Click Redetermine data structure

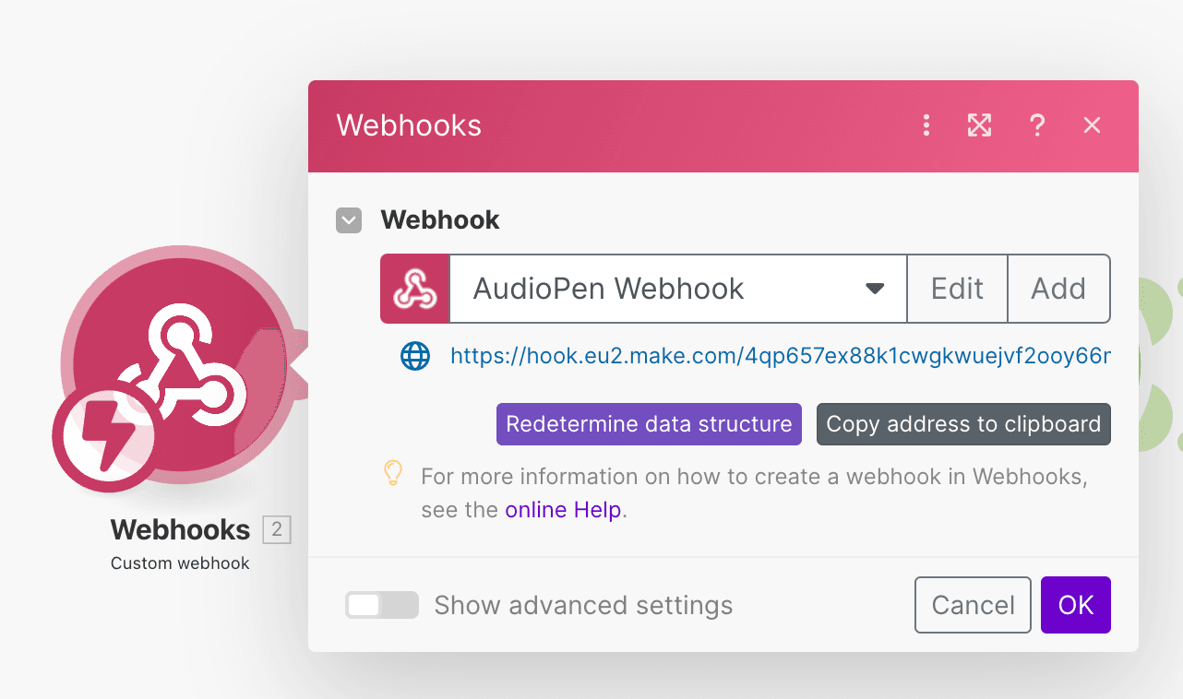(649, 424)
